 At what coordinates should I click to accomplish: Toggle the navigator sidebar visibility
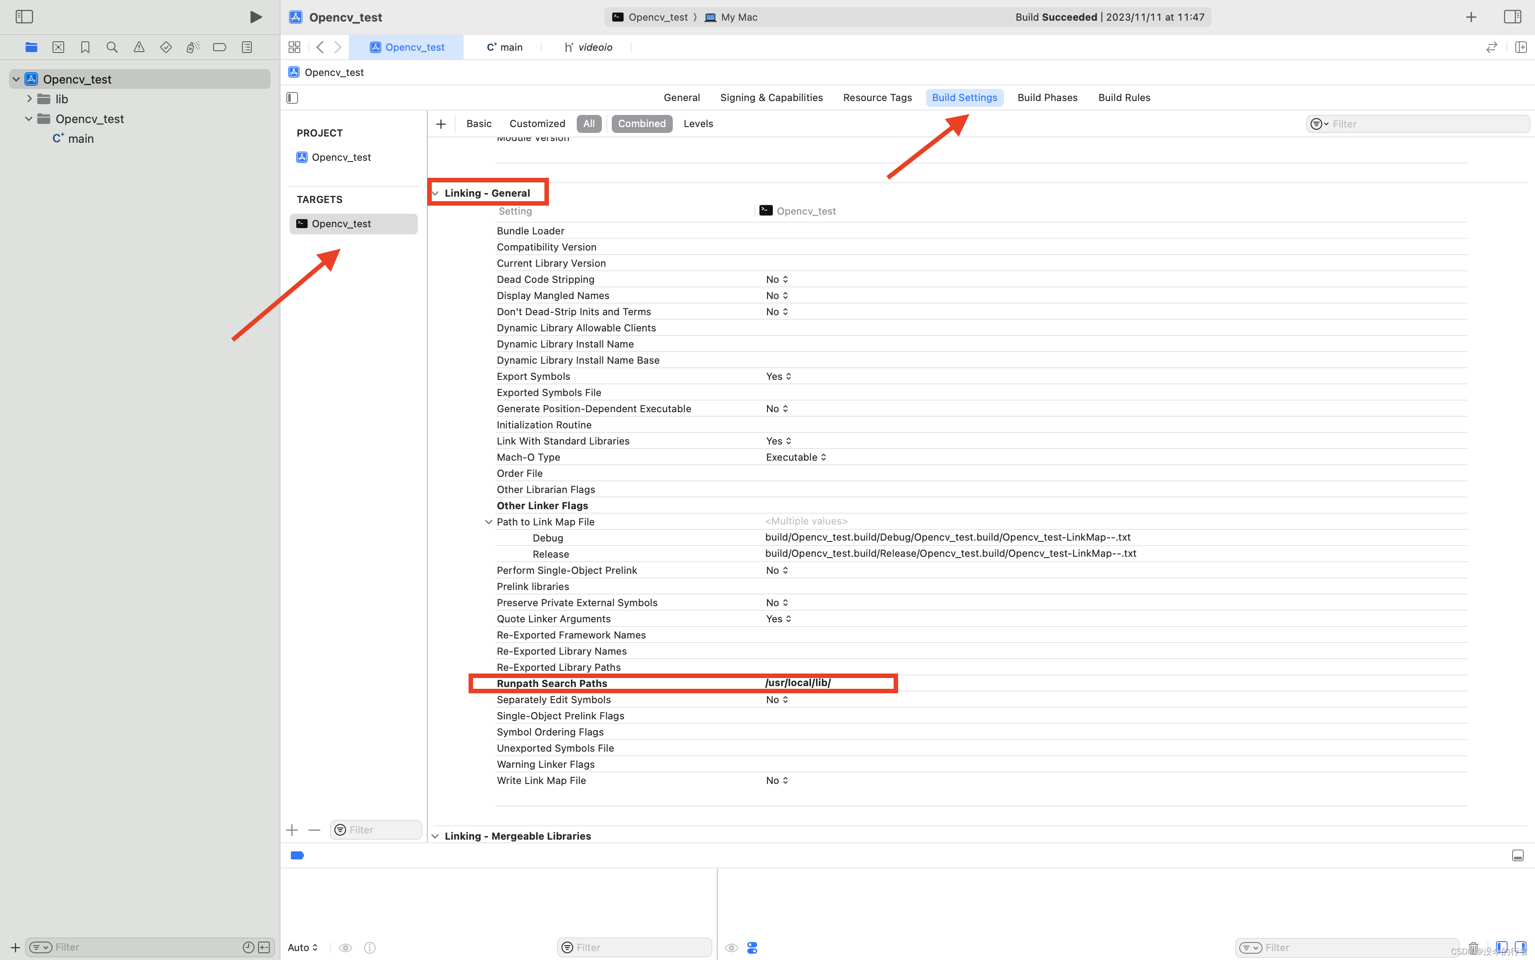coord(24,17)
